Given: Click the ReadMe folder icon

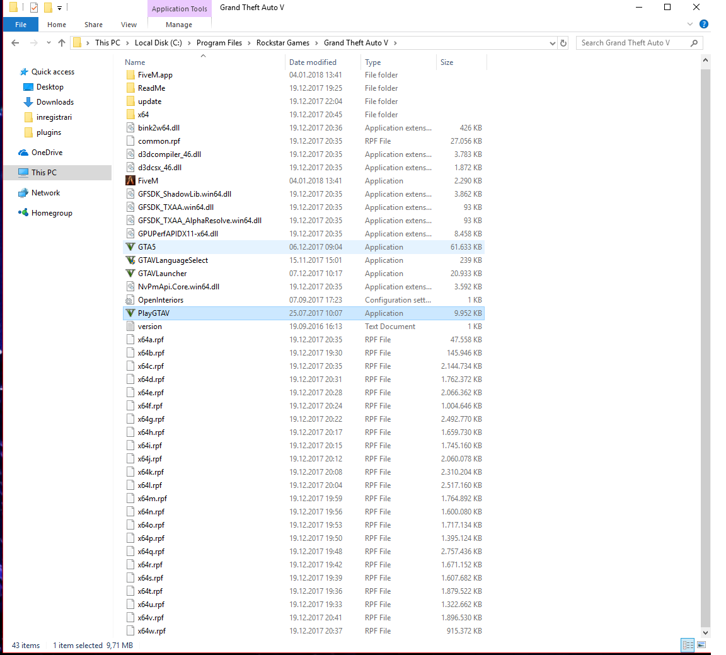Looking at the screenshot, I should pos(130,88).
